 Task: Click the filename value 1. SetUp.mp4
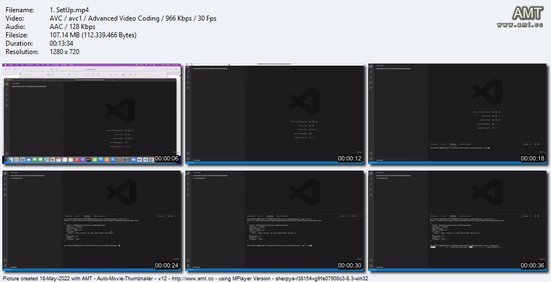69,10
